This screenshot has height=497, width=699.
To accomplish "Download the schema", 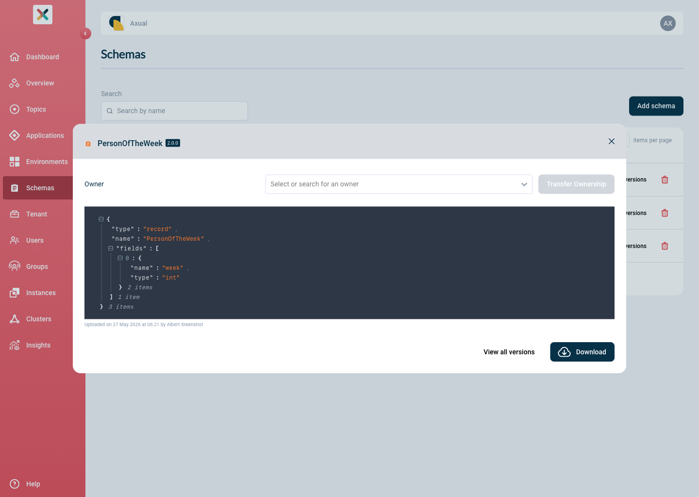I will coord(582,352).
